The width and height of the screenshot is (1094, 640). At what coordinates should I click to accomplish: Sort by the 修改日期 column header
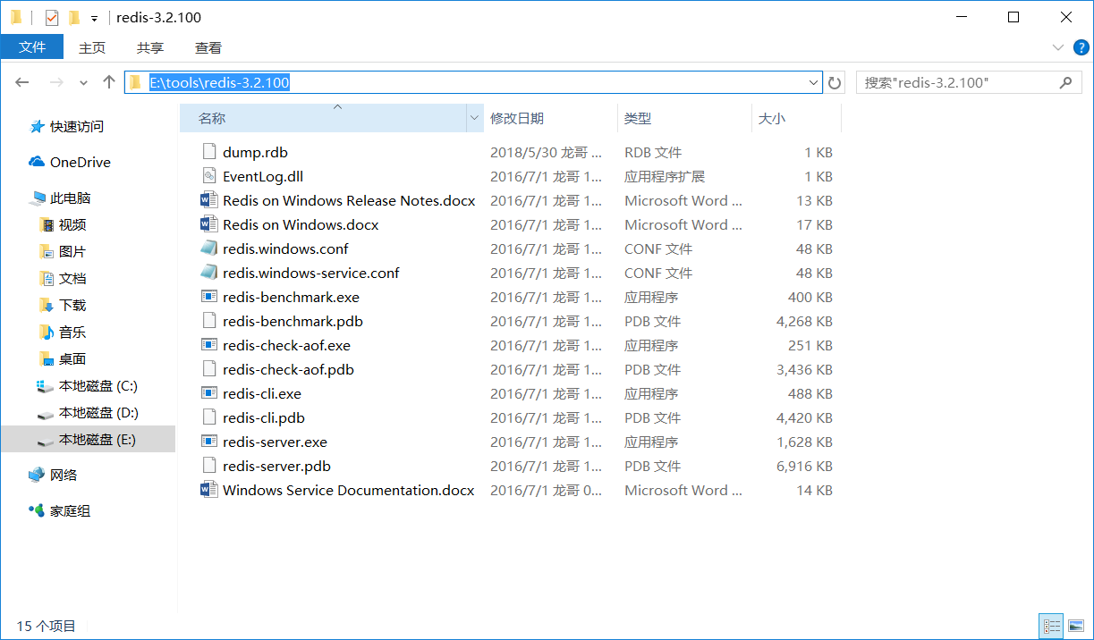(x=550, y=118)
